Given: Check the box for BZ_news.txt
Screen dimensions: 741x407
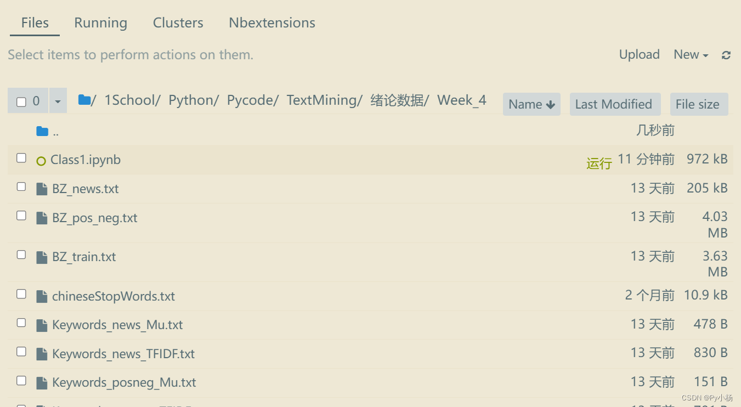Looking at the screenshot, I should click(21, 186).
